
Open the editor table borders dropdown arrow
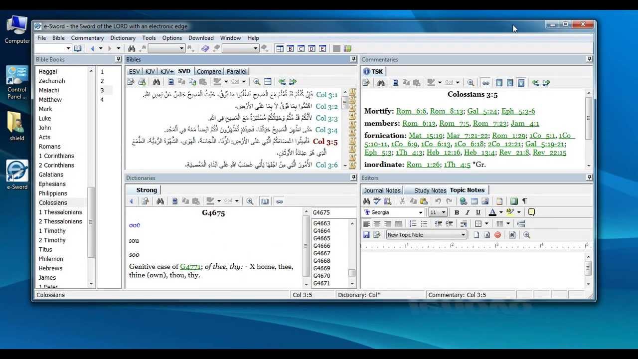tap(486, 224)
